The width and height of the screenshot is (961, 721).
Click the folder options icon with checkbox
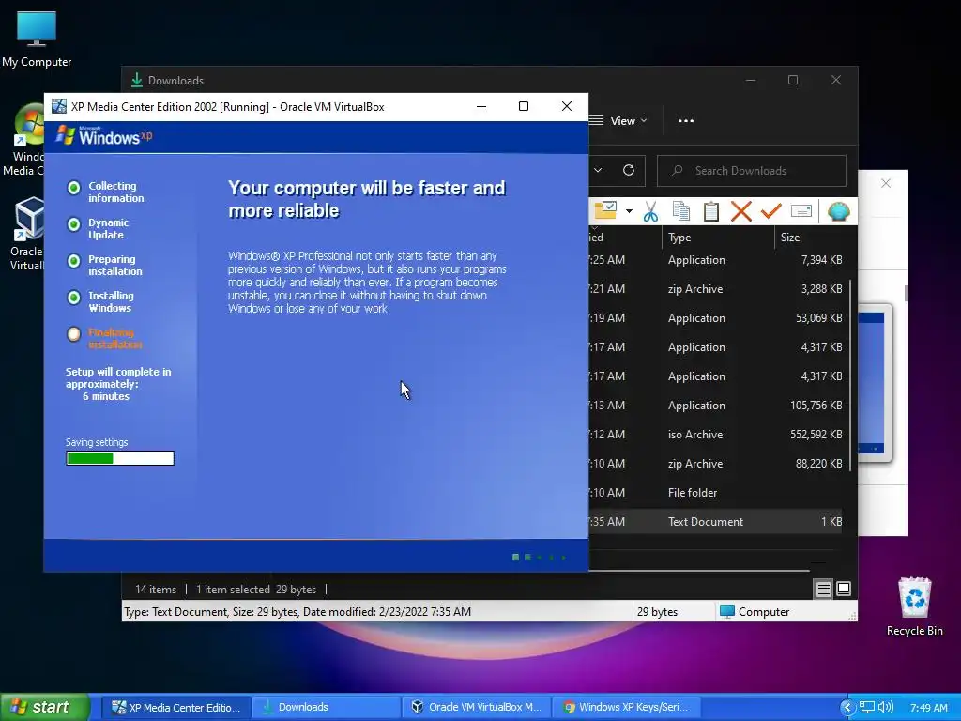(x=605, y=210)
